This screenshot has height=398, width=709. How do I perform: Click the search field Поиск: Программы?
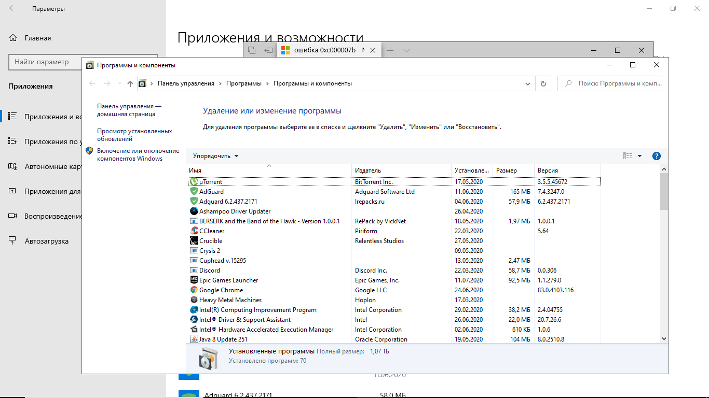coord(610,83)
